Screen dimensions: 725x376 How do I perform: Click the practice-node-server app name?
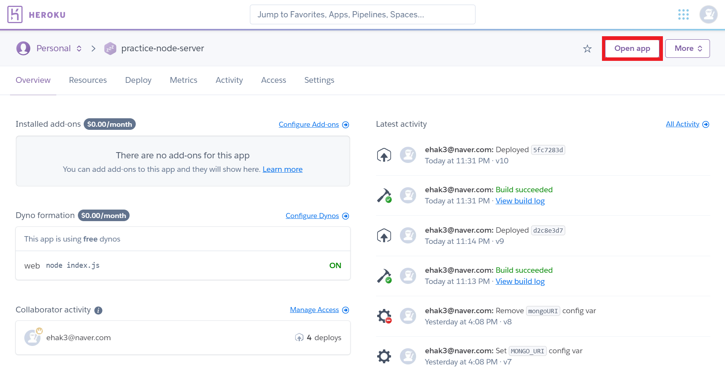click(x=163, y=49)
